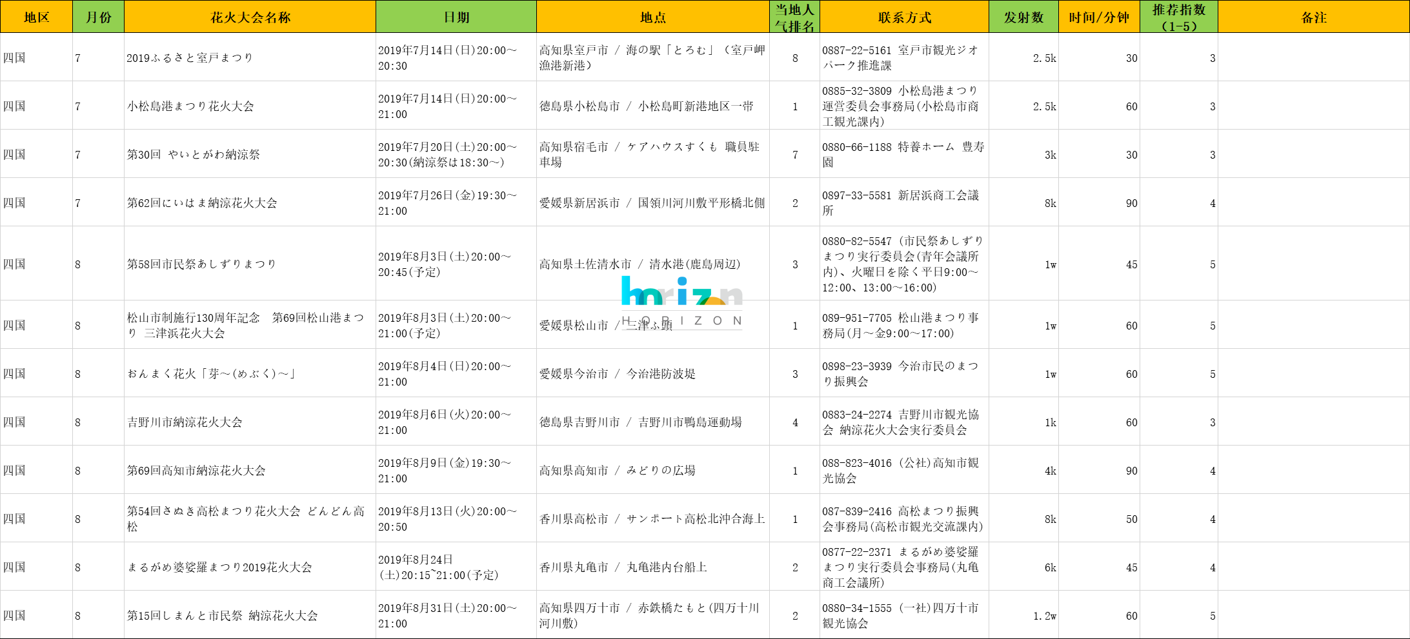
Task: Select the 备注 header cell
Action: click(1314, 17)
